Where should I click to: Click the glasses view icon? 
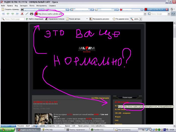coord(173,14)
